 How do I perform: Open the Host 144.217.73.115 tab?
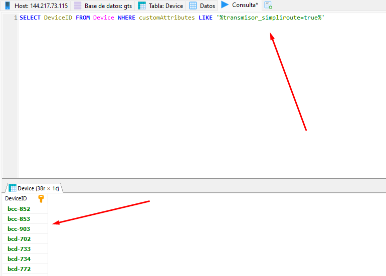click(36, 6)
